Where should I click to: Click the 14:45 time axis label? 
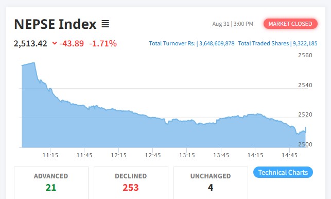289,155
